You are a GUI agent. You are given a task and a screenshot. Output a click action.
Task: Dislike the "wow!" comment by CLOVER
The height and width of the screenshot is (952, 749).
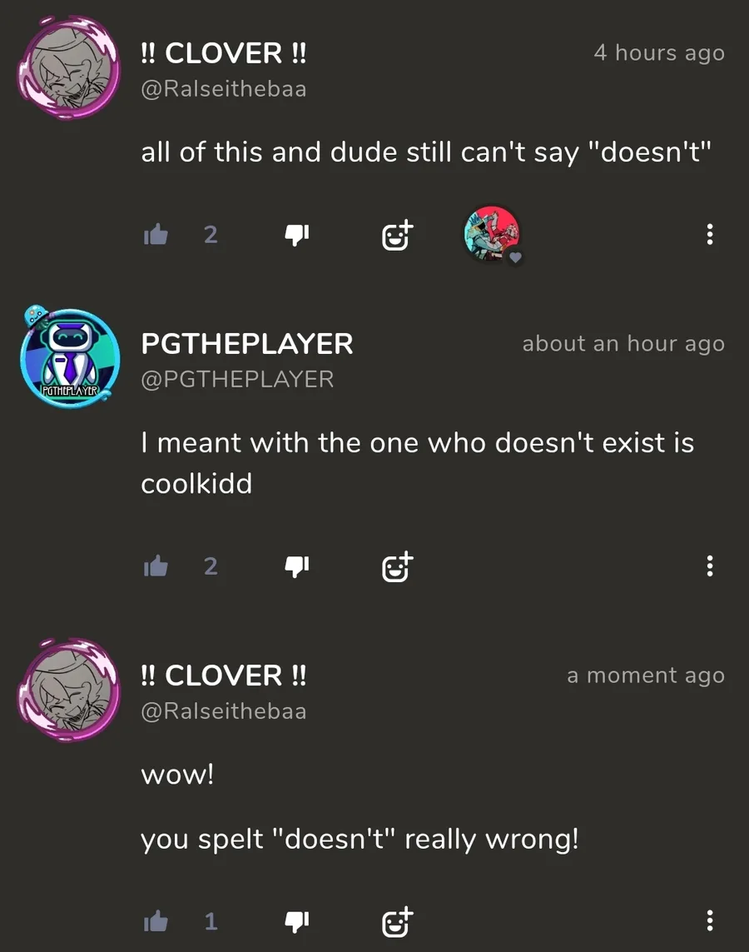[297, 922]
